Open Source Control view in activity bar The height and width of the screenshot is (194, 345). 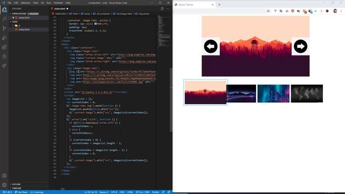(4, 29)
